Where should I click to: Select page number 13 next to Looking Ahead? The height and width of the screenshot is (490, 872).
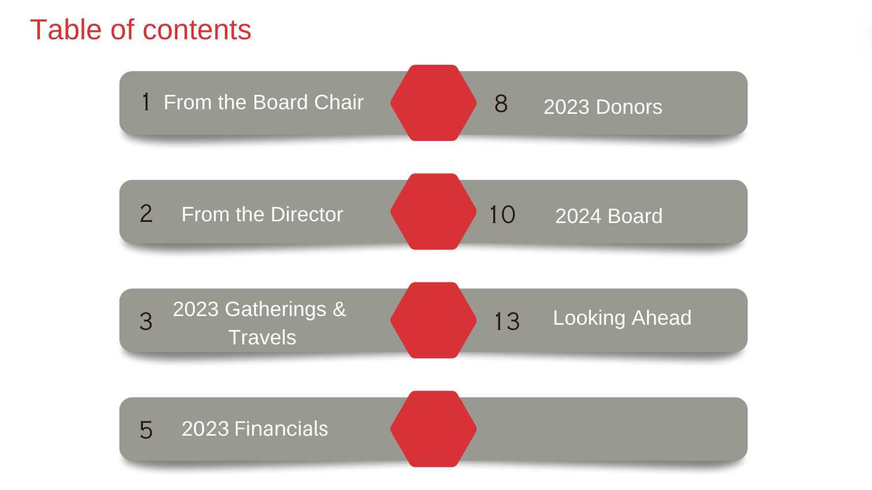pyautogui.click(x=507, y=322)
